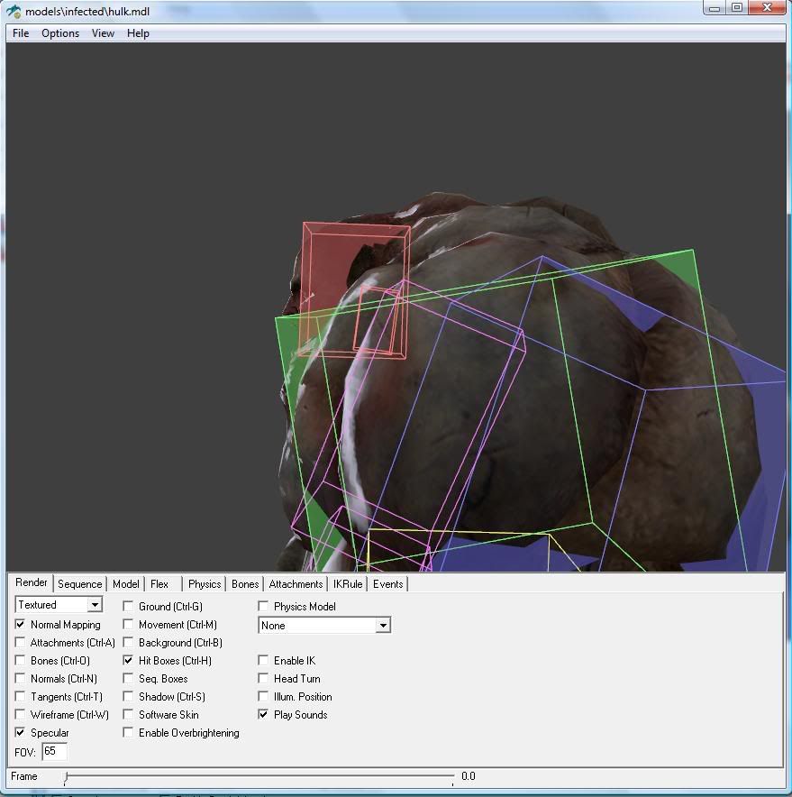Switch to the Attachments tab
Image resolution: width=792 pixels, height=797 pixels.
pyautogui.click(x=296, y=584)
